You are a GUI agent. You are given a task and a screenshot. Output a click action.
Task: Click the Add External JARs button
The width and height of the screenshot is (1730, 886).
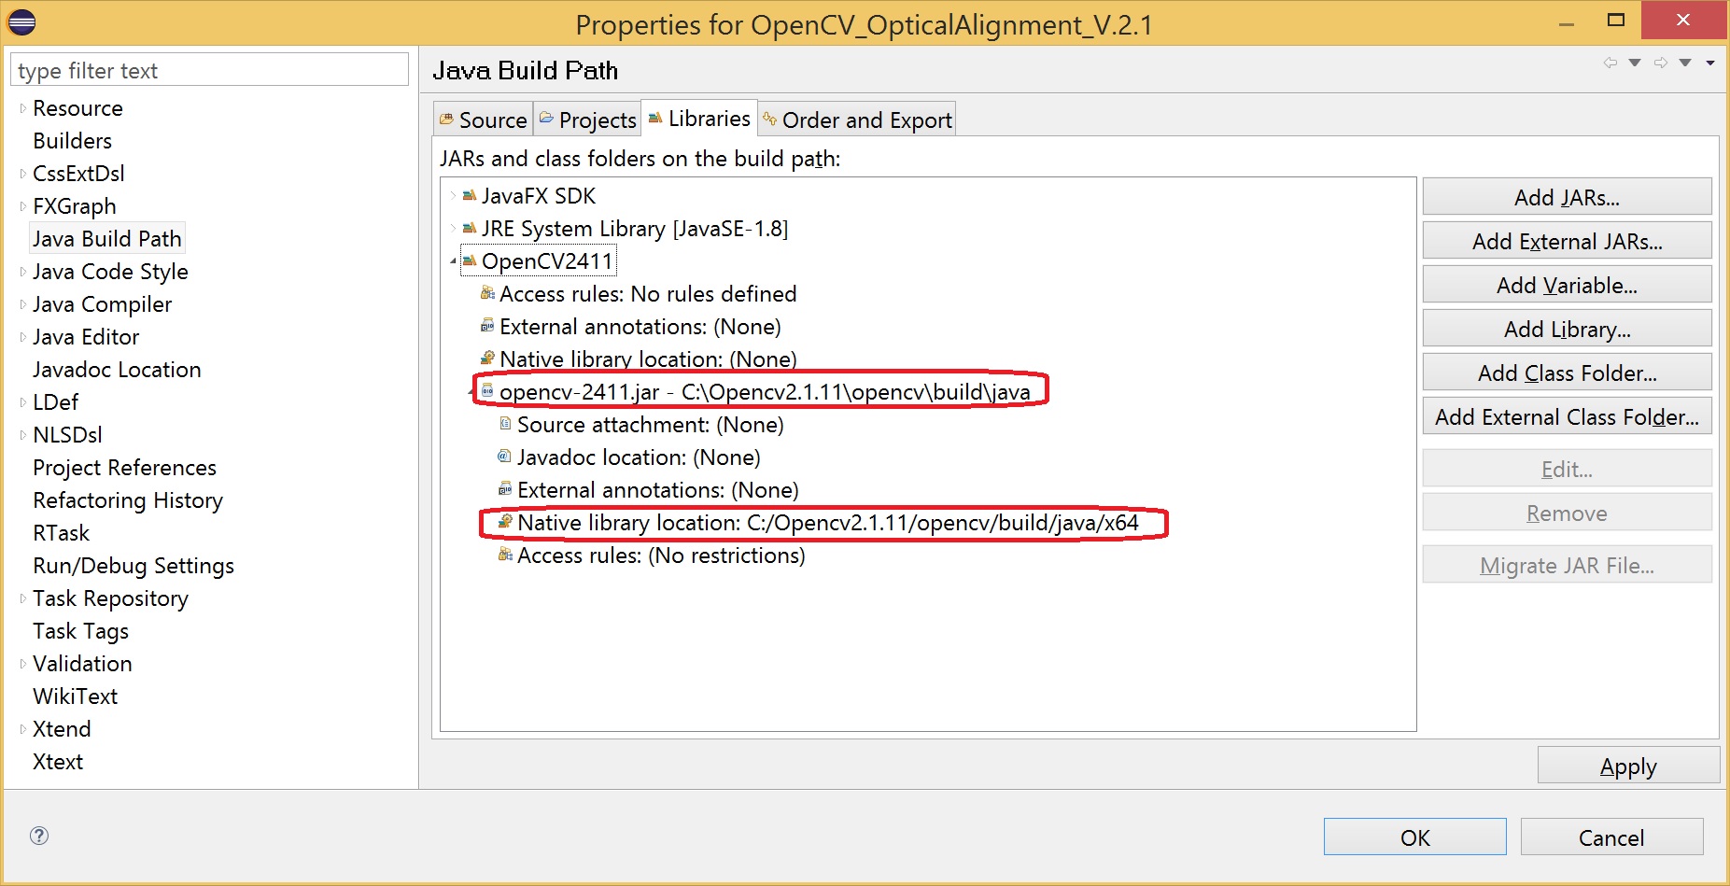tap(1566, 240)
